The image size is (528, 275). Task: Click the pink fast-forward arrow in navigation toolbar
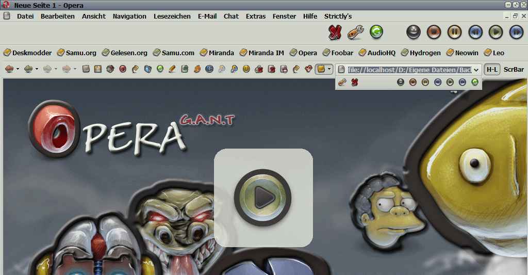(x=67, y=69)
